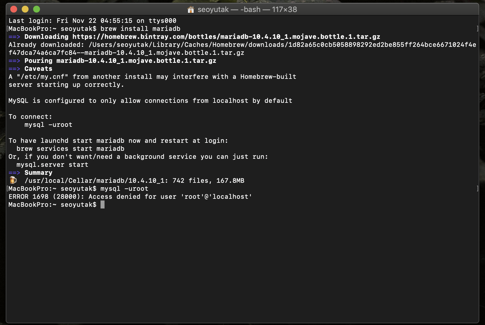The height and width of the screenshot is (325, 485).
Task: Click the '==>' arrow before Summary
Action: tap(14, 173)
